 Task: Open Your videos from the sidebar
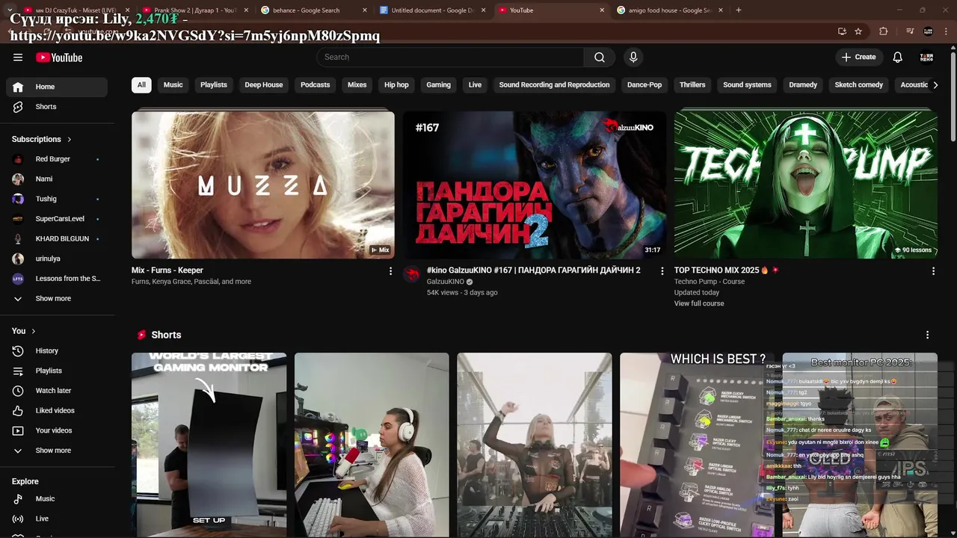(57, 430)
